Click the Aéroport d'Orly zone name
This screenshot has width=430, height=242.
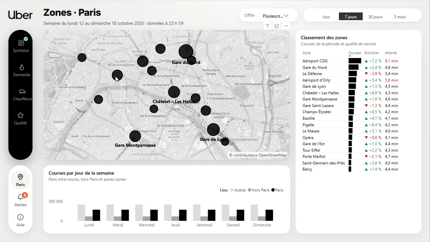point(316,80)
